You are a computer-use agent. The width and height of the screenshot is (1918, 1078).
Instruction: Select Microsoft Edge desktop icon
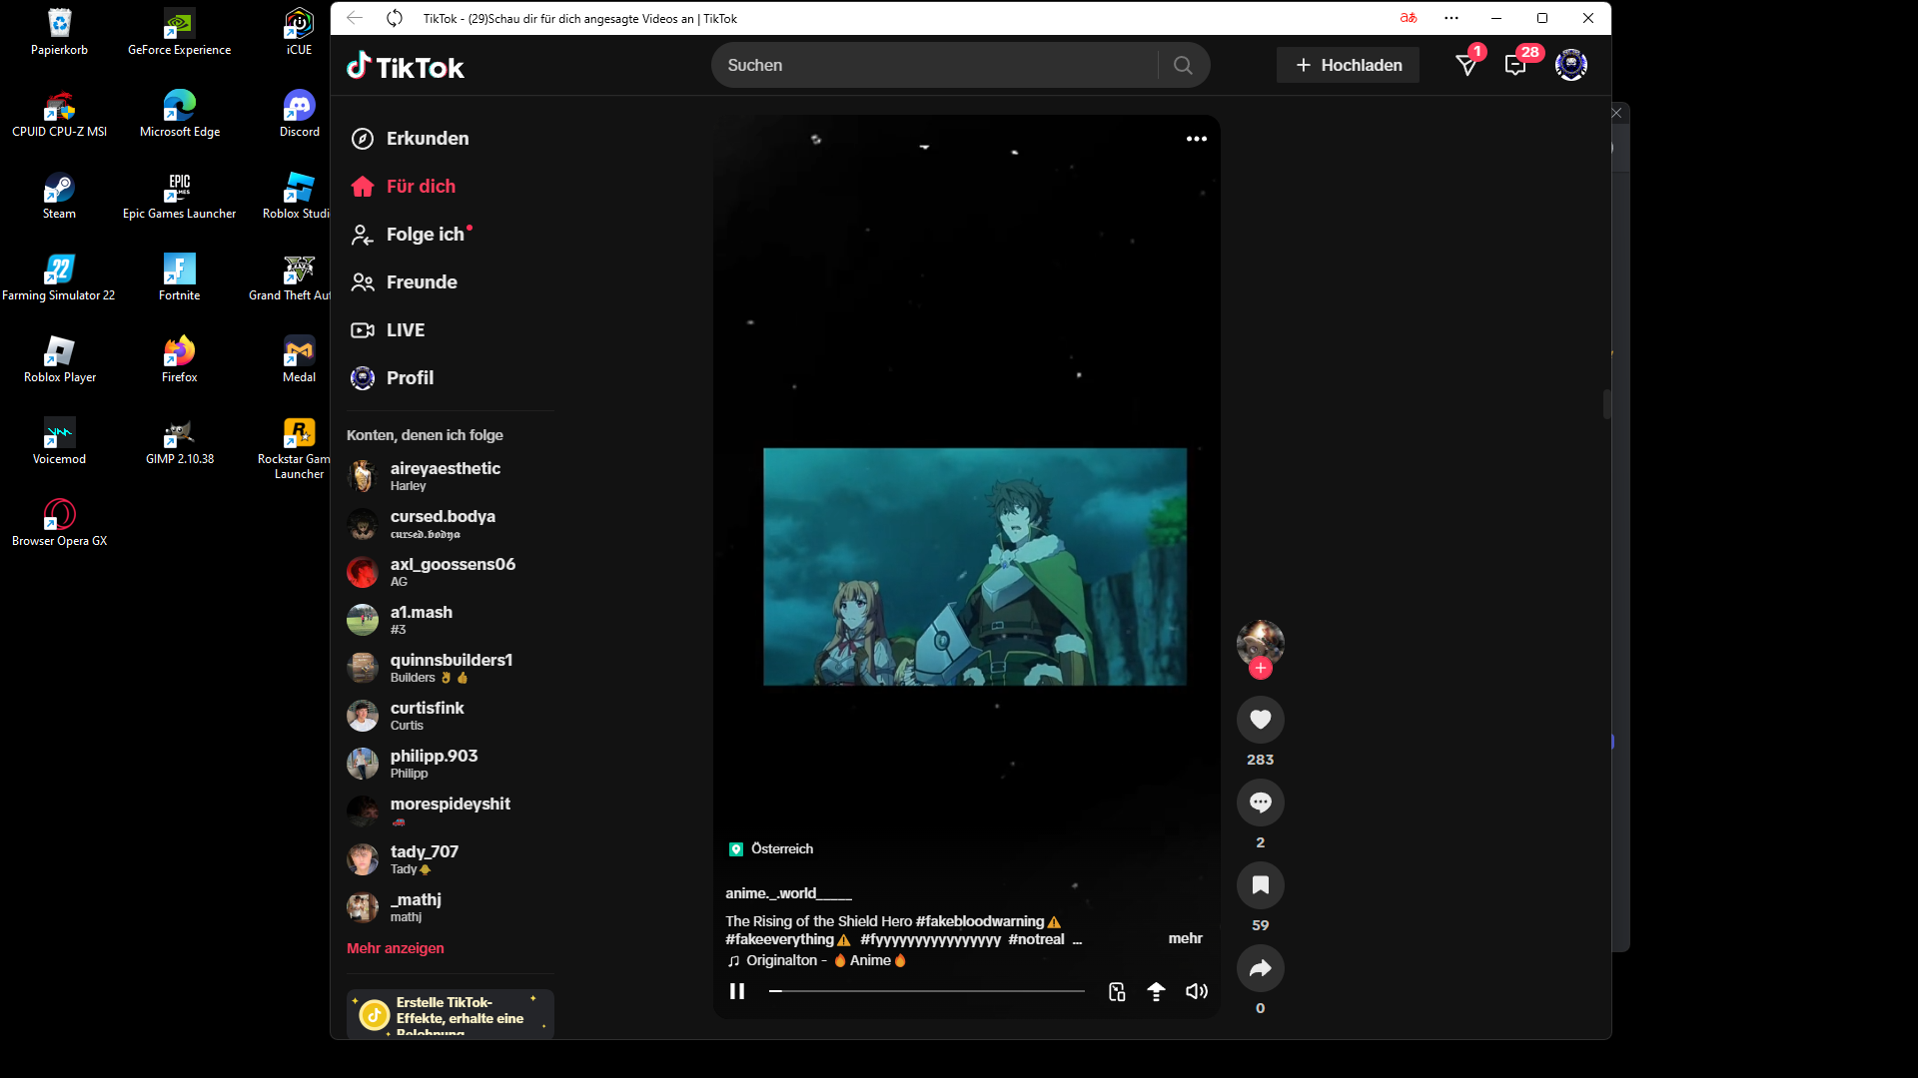click(x=180, y=113)
